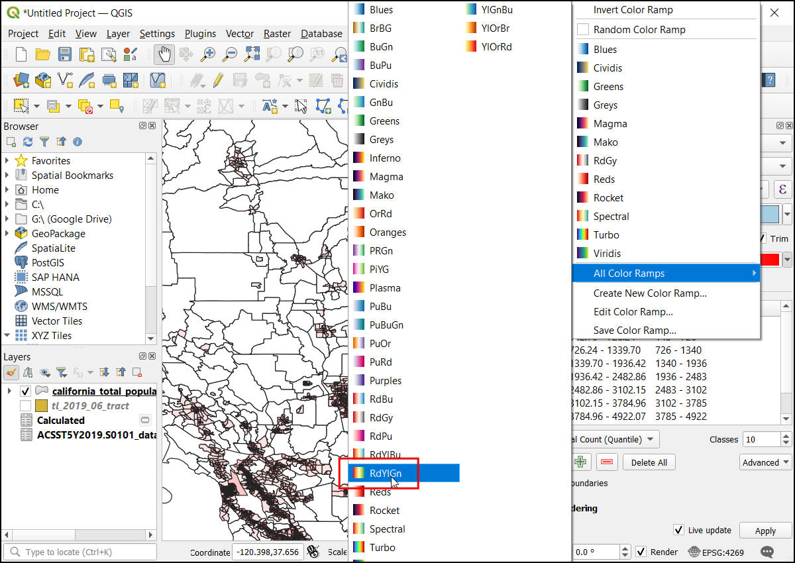This screenshot has width=795, height=563.
Task: Select Invert Color Ramp menu entry
Action: [x=633, y=10]
